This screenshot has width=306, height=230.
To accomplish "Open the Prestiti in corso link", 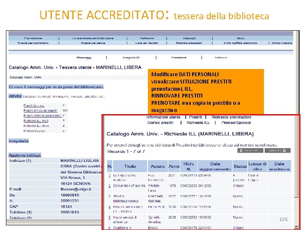I will click(x=34, y=106).
